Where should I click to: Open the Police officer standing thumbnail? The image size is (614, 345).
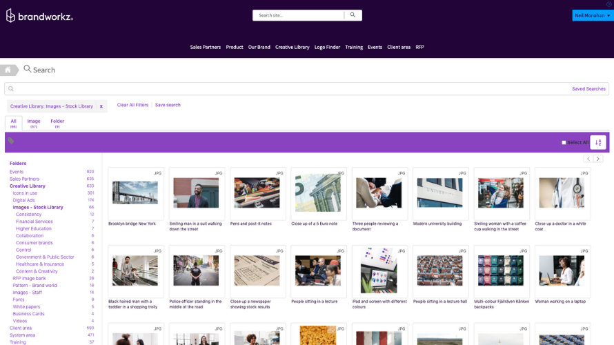click(196, 270)
